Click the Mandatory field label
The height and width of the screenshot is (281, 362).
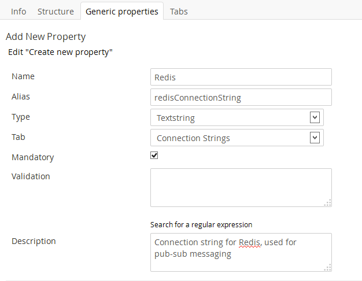tap(32, 157)
